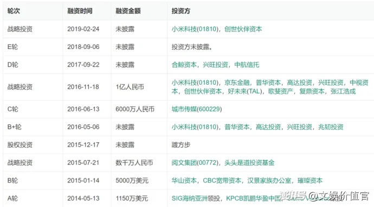This screenshot has height=207, width=374.
Task: Open the 城市传媒(600229) investor link
Action: 197,109
